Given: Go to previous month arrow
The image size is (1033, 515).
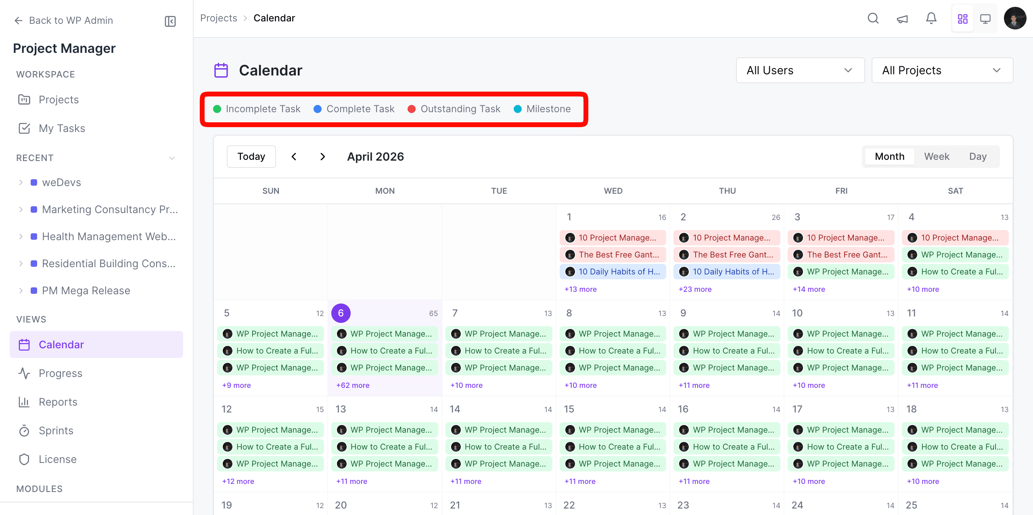Looking at the screenshot, I should (x=294, y=157).
